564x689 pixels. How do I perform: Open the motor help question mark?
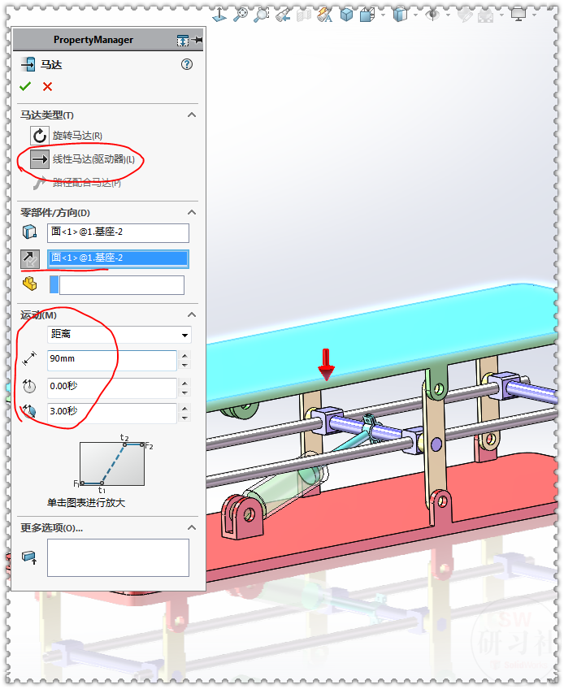(187, 65)
